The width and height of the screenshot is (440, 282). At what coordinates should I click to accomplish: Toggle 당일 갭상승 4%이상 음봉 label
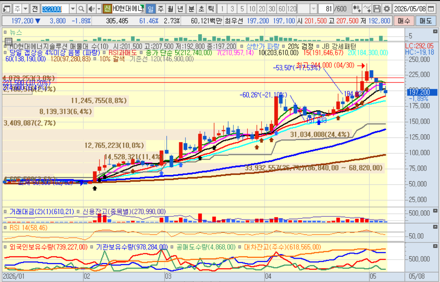(x=55, y=52)
